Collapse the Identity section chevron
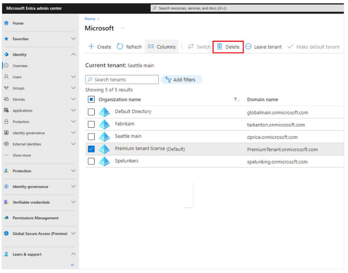 [x=73, y=54]
